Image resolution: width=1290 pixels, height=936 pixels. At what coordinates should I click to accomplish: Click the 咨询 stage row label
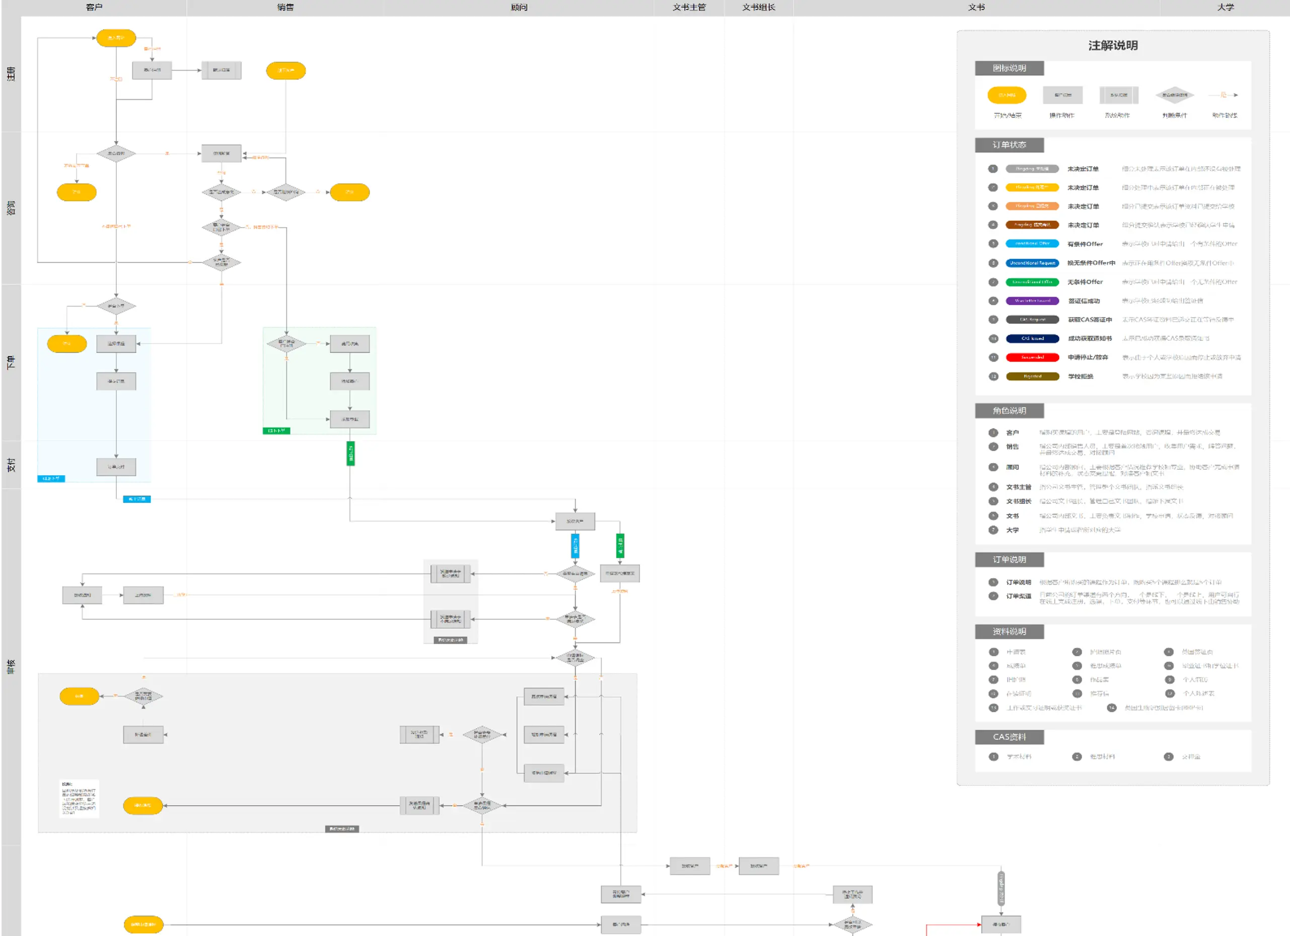[x=11, y=208]
